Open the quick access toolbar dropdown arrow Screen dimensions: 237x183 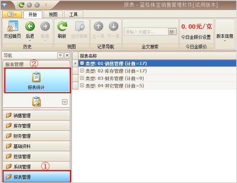pyautogui.click(x=46, y=5)
